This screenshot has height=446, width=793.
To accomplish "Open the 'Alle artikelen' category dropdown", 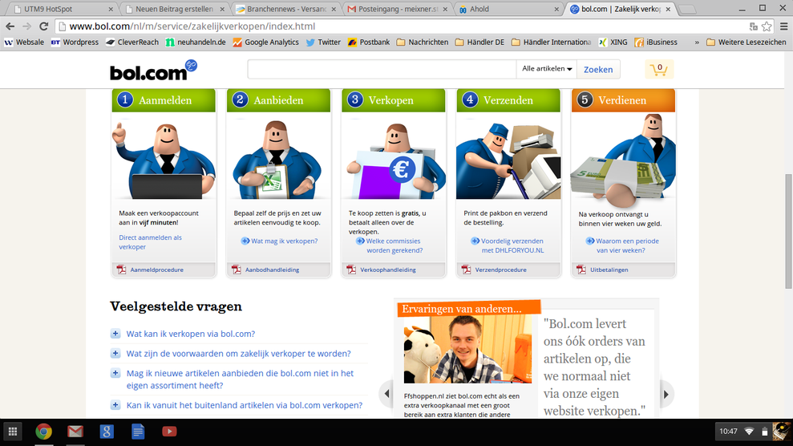I will 547,69.
